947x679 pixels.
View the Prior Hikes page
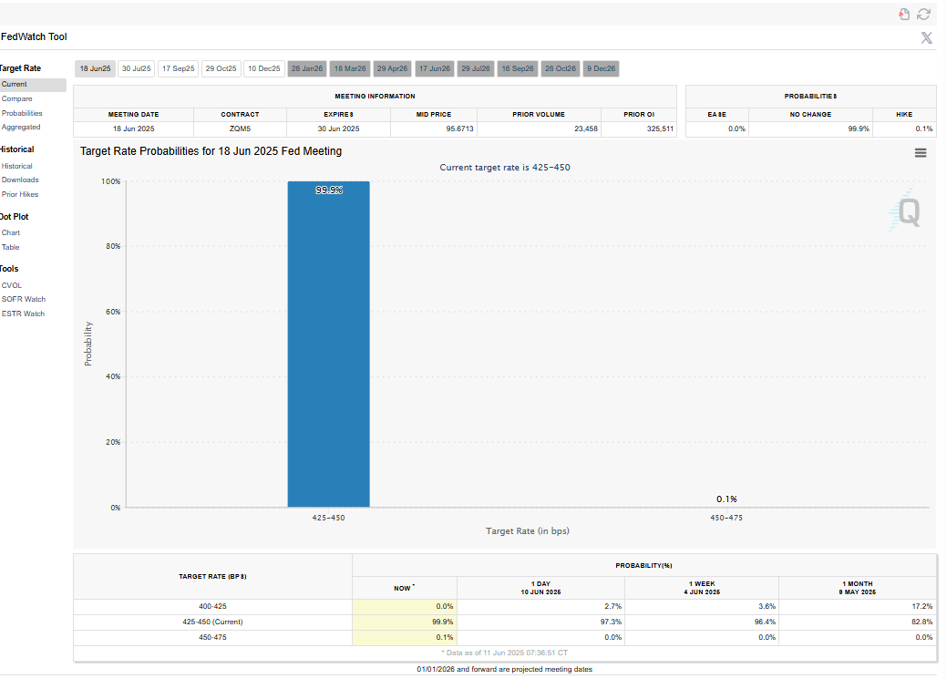pos(20,194)
